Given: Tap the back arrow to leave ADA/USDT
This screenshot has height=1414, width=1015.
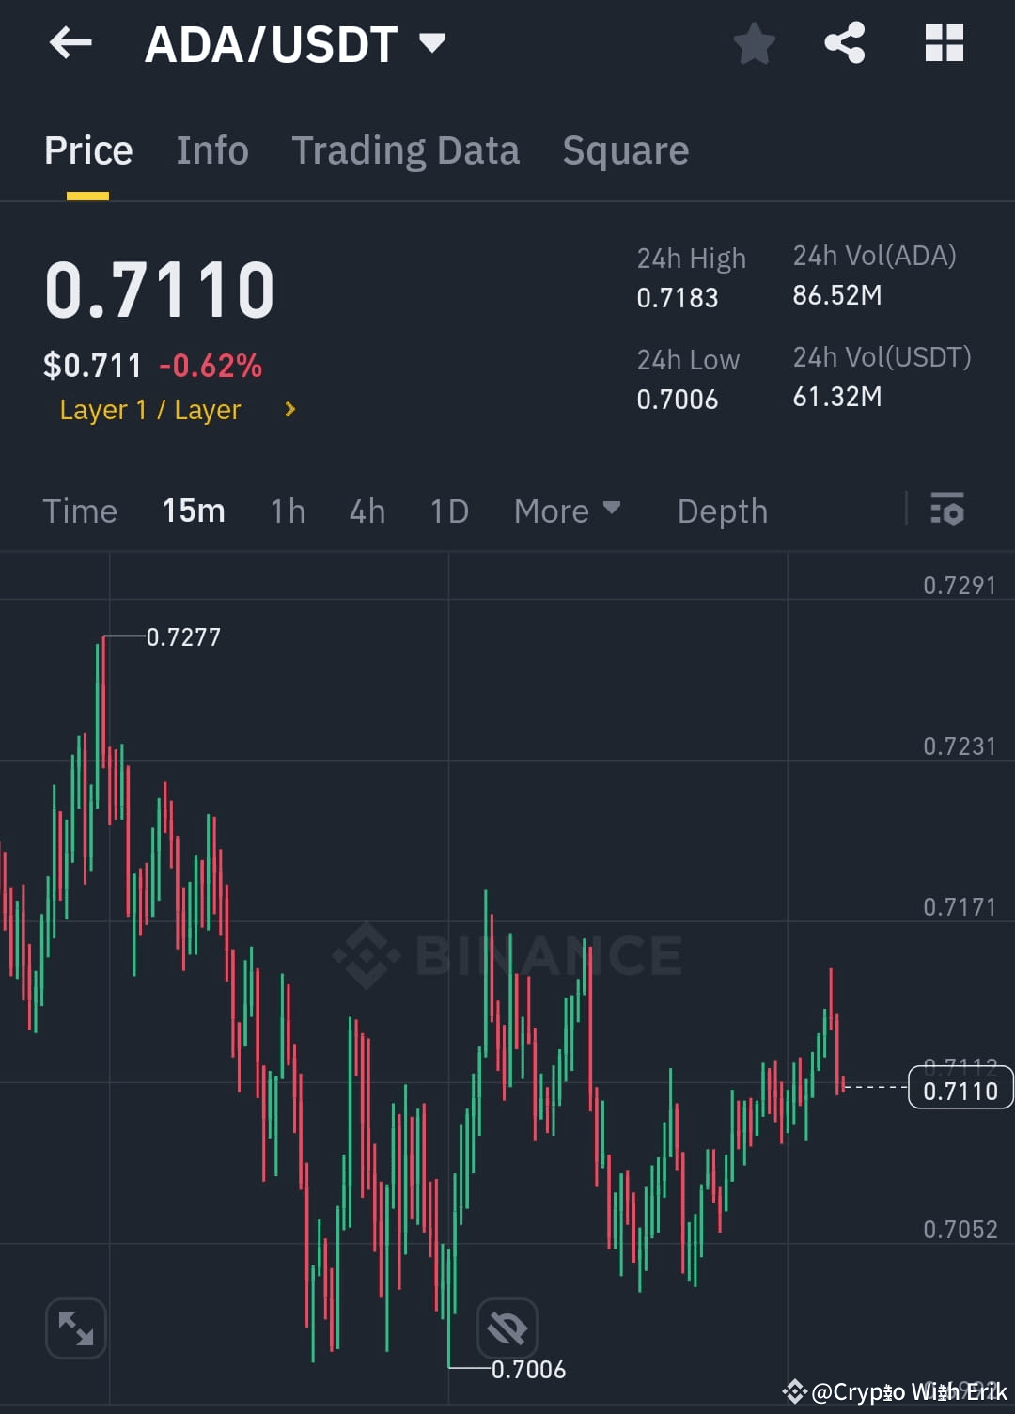Looking at the screenshot, I should tap(70, 43).
